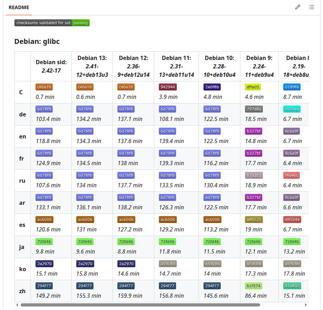Viewport: 323px width, 310px height.
Task: Click the Debian 11 column header
Action: coord(176,66)
